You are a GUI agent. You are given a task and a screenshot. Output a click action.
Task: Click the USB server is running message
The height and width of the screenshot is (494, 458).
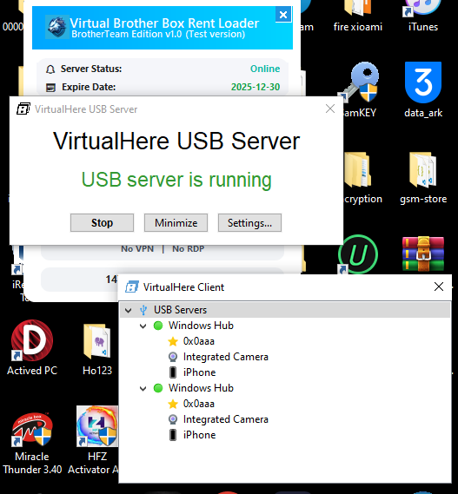(176, 180)
